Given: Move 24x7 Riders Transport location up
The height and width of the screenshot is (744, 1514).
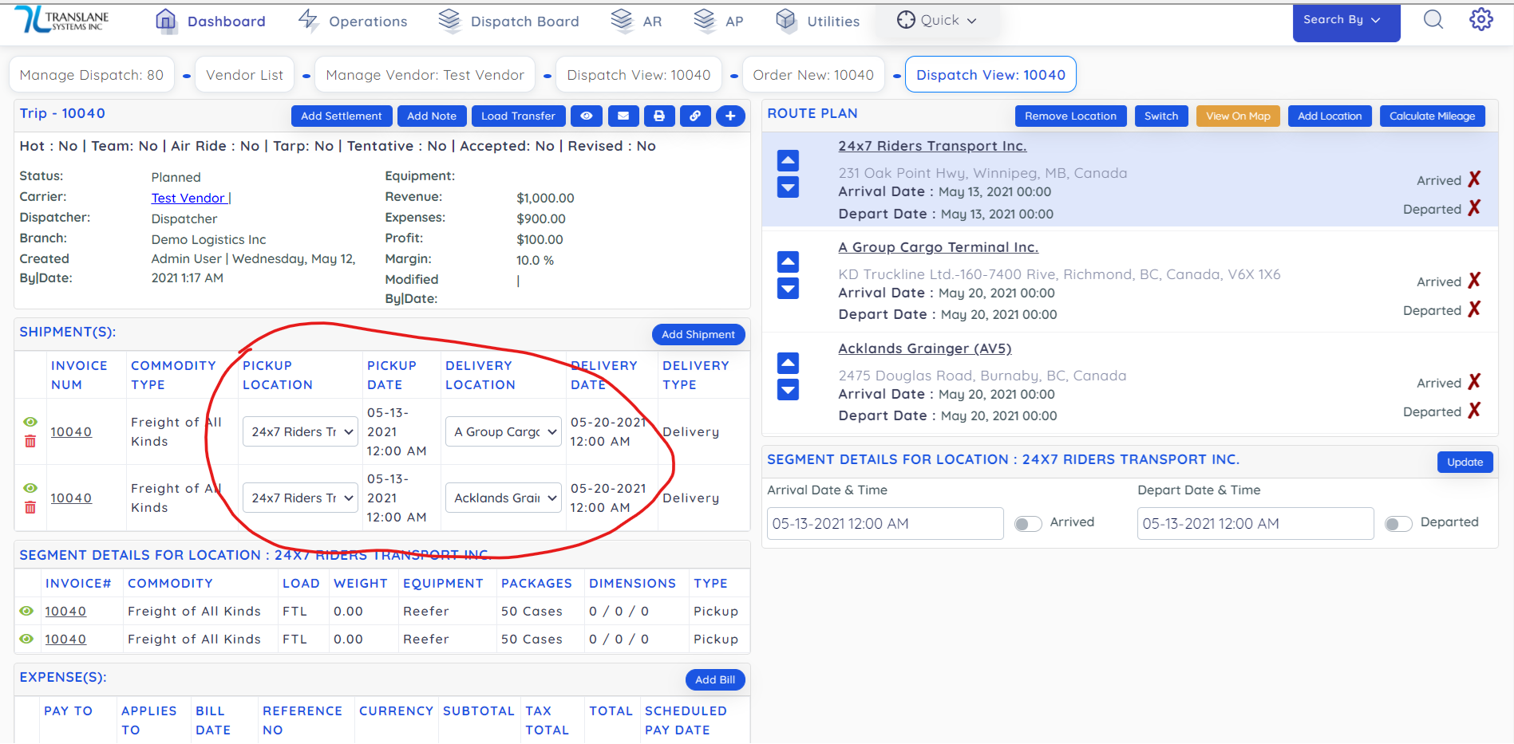Looking at the screenshot, I should pos(788,161).
